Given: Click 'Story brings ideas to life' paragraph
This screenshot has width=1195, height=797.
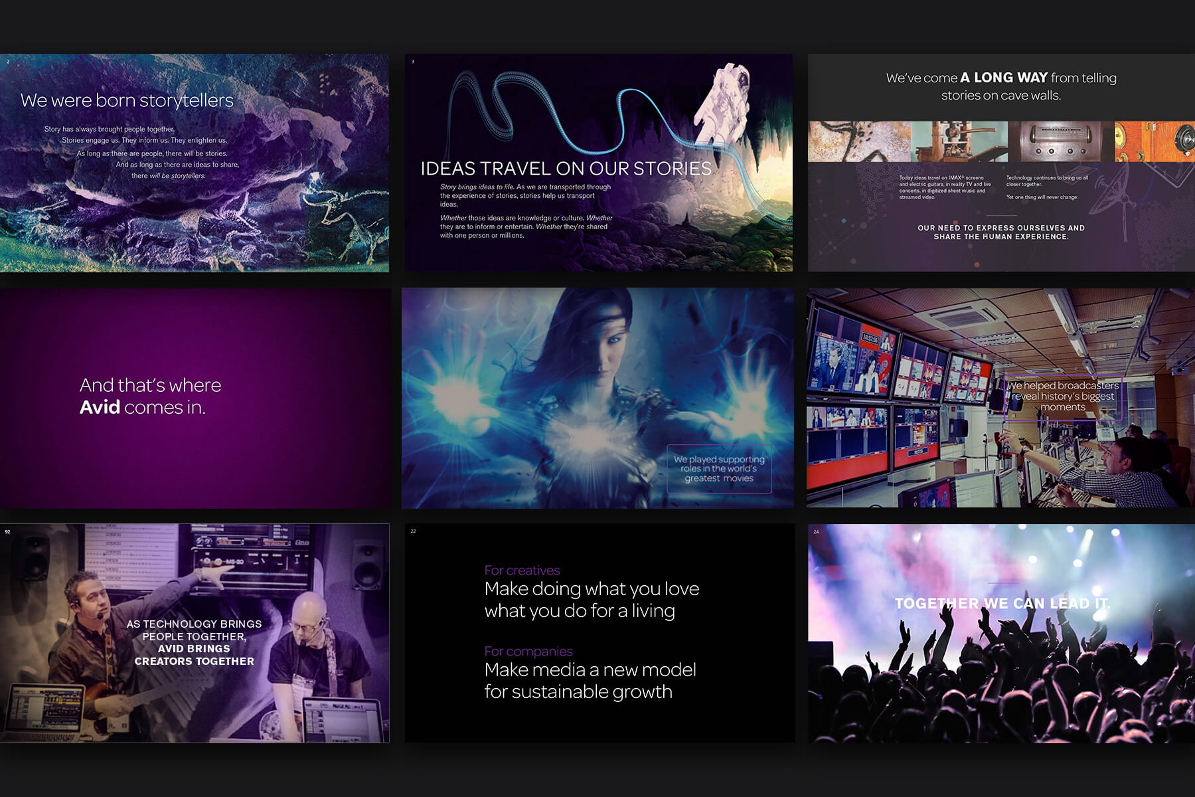Looking at the screenshot, I should pos(525,196).
